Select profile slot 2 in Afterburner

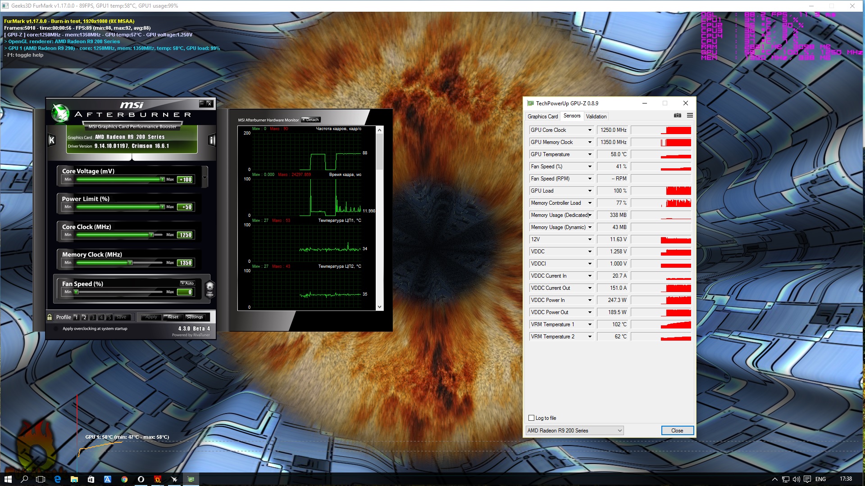click(84, 317)
